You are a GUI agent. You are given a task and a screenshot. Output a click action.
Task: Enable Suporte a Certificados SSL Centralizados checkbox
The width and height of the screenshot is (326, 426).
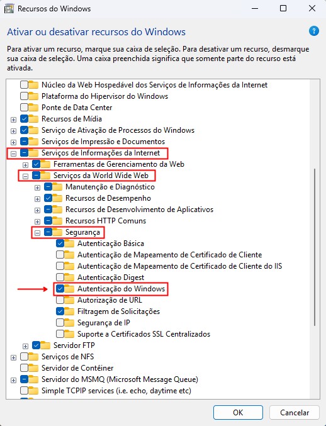(60, 334)
